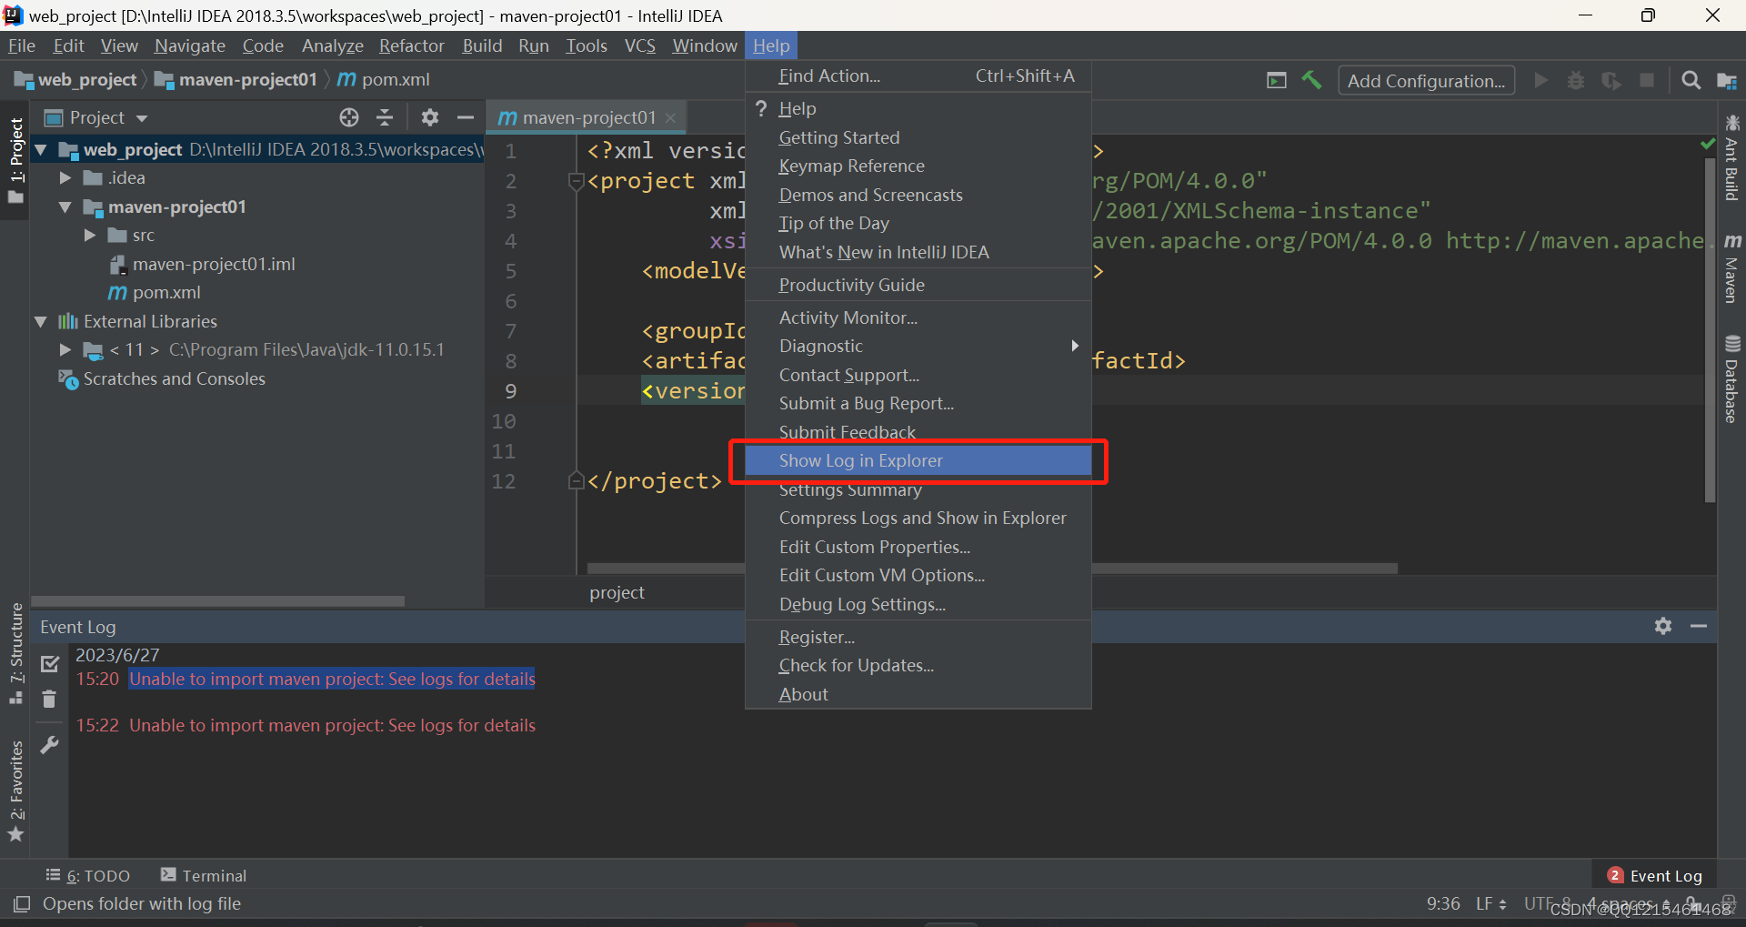
Task: Click web_project breadcrumb in navigation bar
Action: (76, 80)
